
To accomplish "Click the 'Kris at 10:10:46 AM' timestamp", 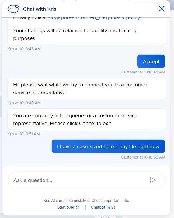I will 24,49.
